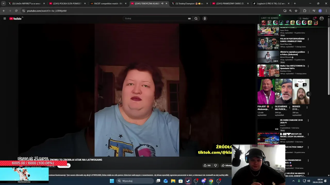
Task: Open the browser extensions puzzle icon
Action: coord(305,11)
